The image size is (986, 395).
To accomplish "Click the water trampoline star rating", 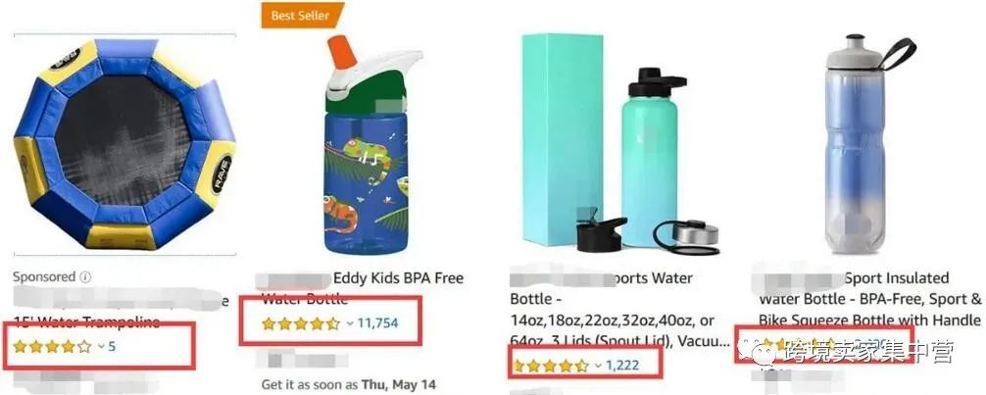I will [52, 347].
